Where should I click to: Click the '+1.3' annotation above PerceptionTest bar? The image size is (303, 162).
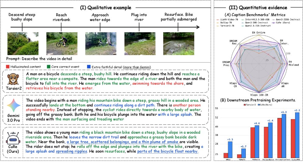(x=284, y=112)
